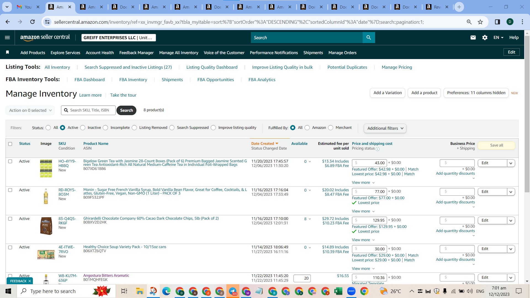The width and height of the screenshot is (530, 298).
Task: Open a new browser tab with plus icon
Action: tap(459, 7)
